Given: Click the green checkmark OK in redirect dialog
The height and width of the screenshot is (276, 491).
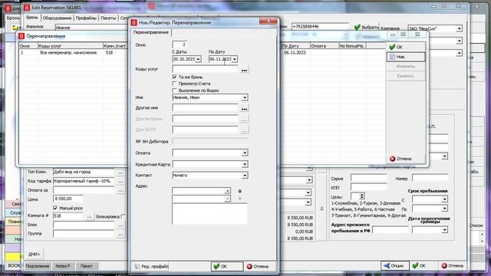Looking at the screenshot, I should (x=227, y=266).
